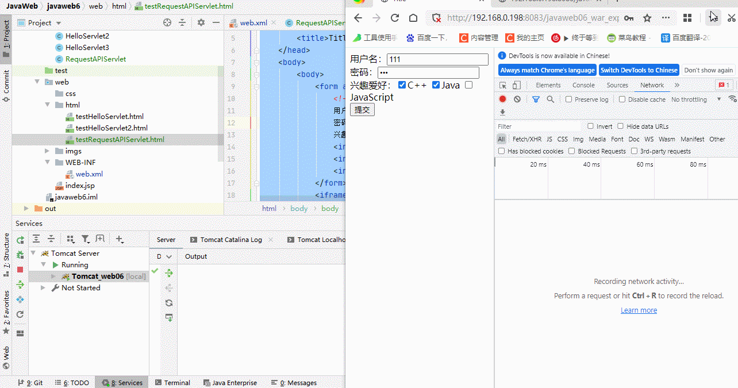
Task: Check the Invert filter checkbox
Action: 590,126
